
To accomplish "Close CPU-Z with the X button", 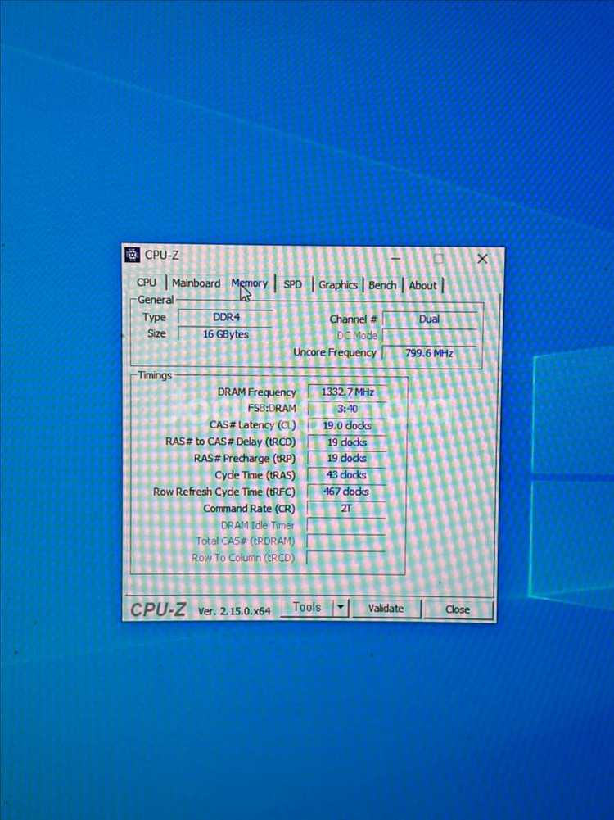I will pos(482,259).
